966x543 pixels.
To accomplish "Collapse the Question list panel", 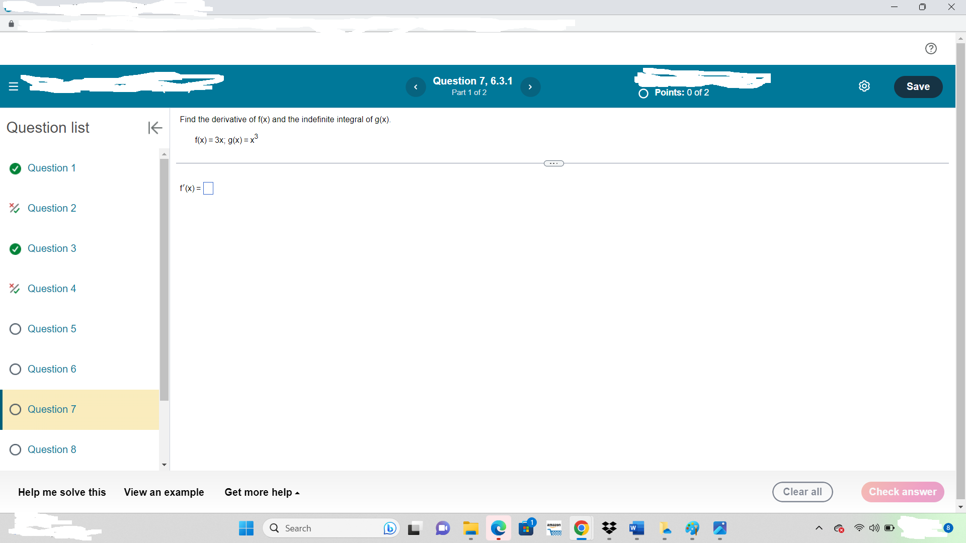I will 155,128.
